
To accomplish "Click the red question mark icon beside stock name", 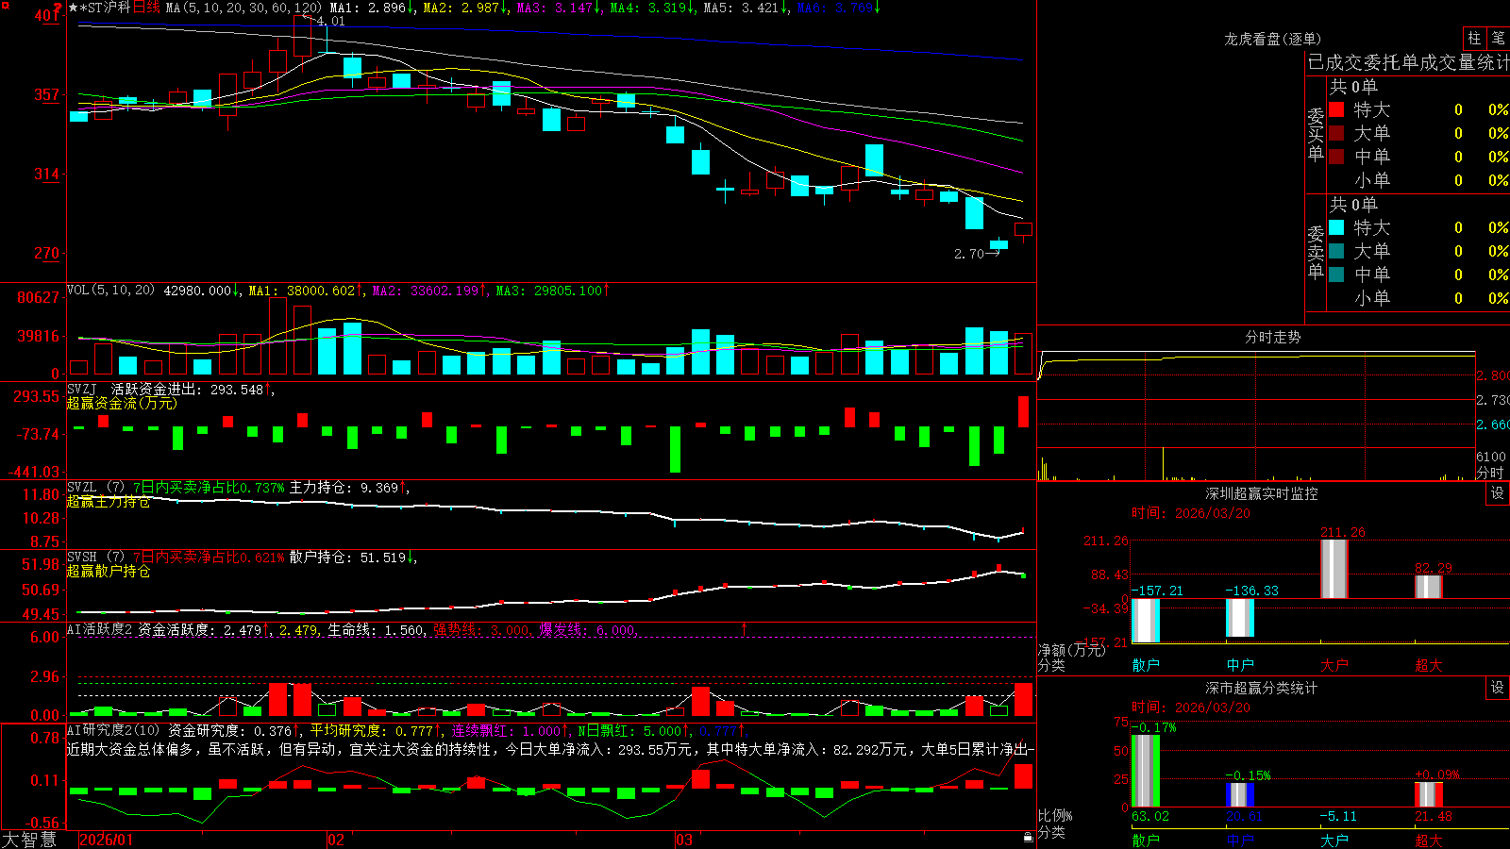I will 58,8.
